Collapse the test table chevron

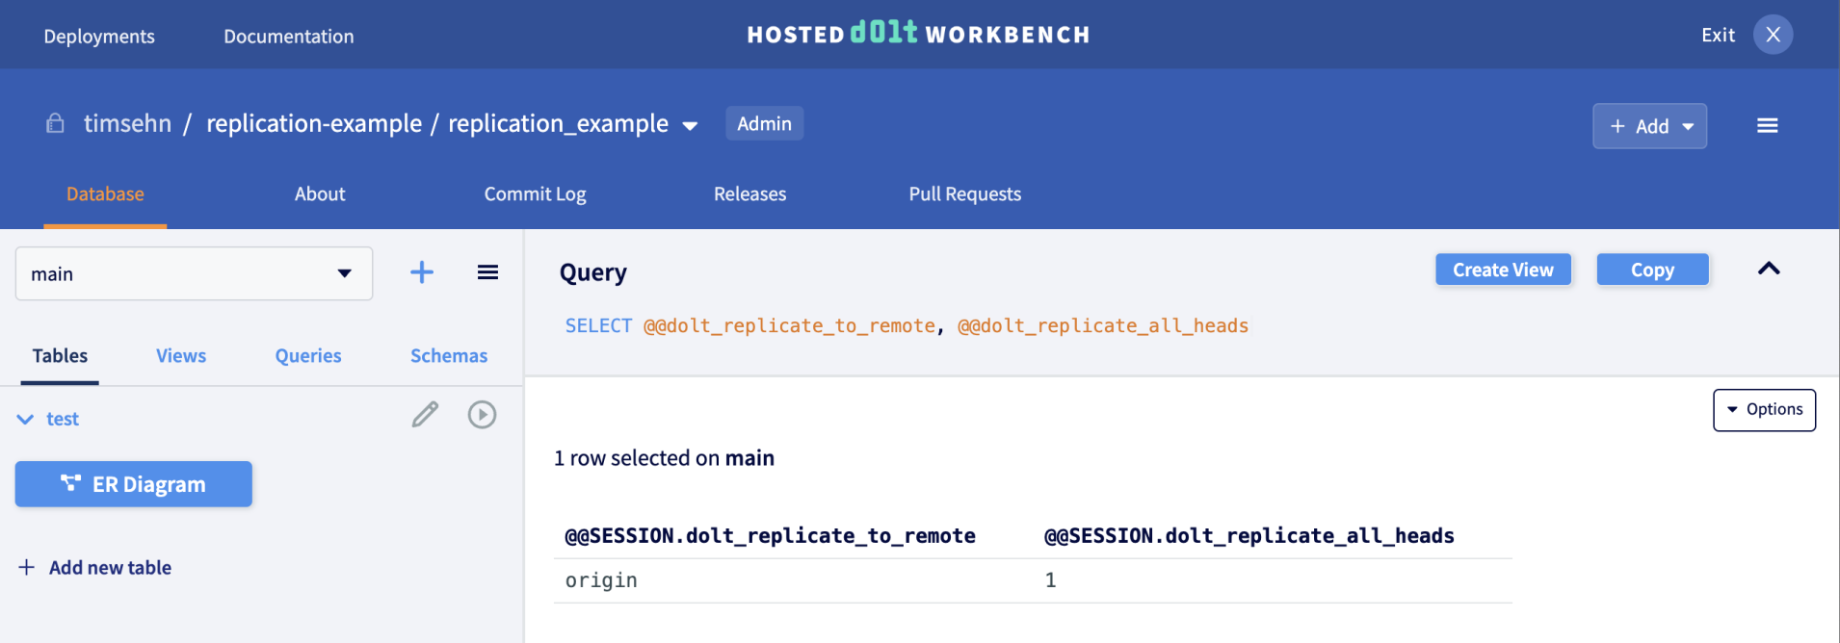(25, 420)
